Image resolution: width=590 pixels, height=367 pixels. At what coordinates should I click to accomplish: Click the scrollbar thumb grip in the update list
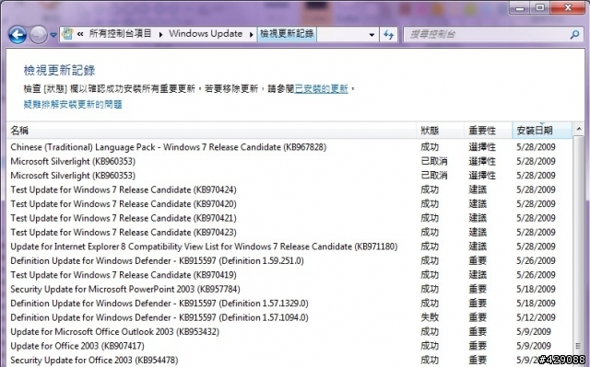point(579,346)
